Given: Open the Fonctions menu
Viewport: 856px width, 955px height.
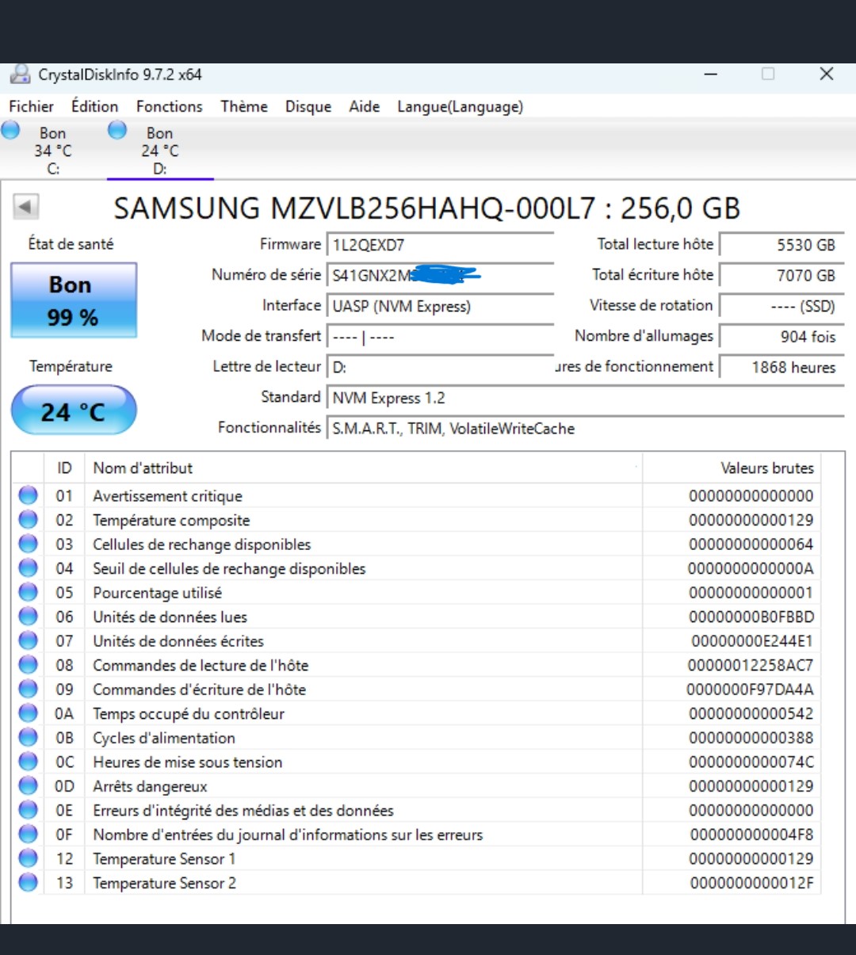Looking at the screenshot, I should [x=170, y=106].
